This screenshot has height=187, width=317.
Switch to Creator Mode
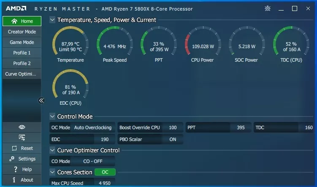[22, 32]
